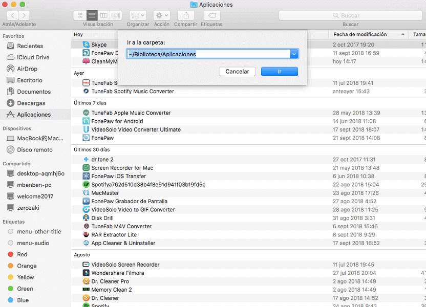Image resolution: width=426 pixels, height=307 pixels.
Task: Select shared computer mbenben-pc
Action: pyautogui.click(x=34, y=185)
